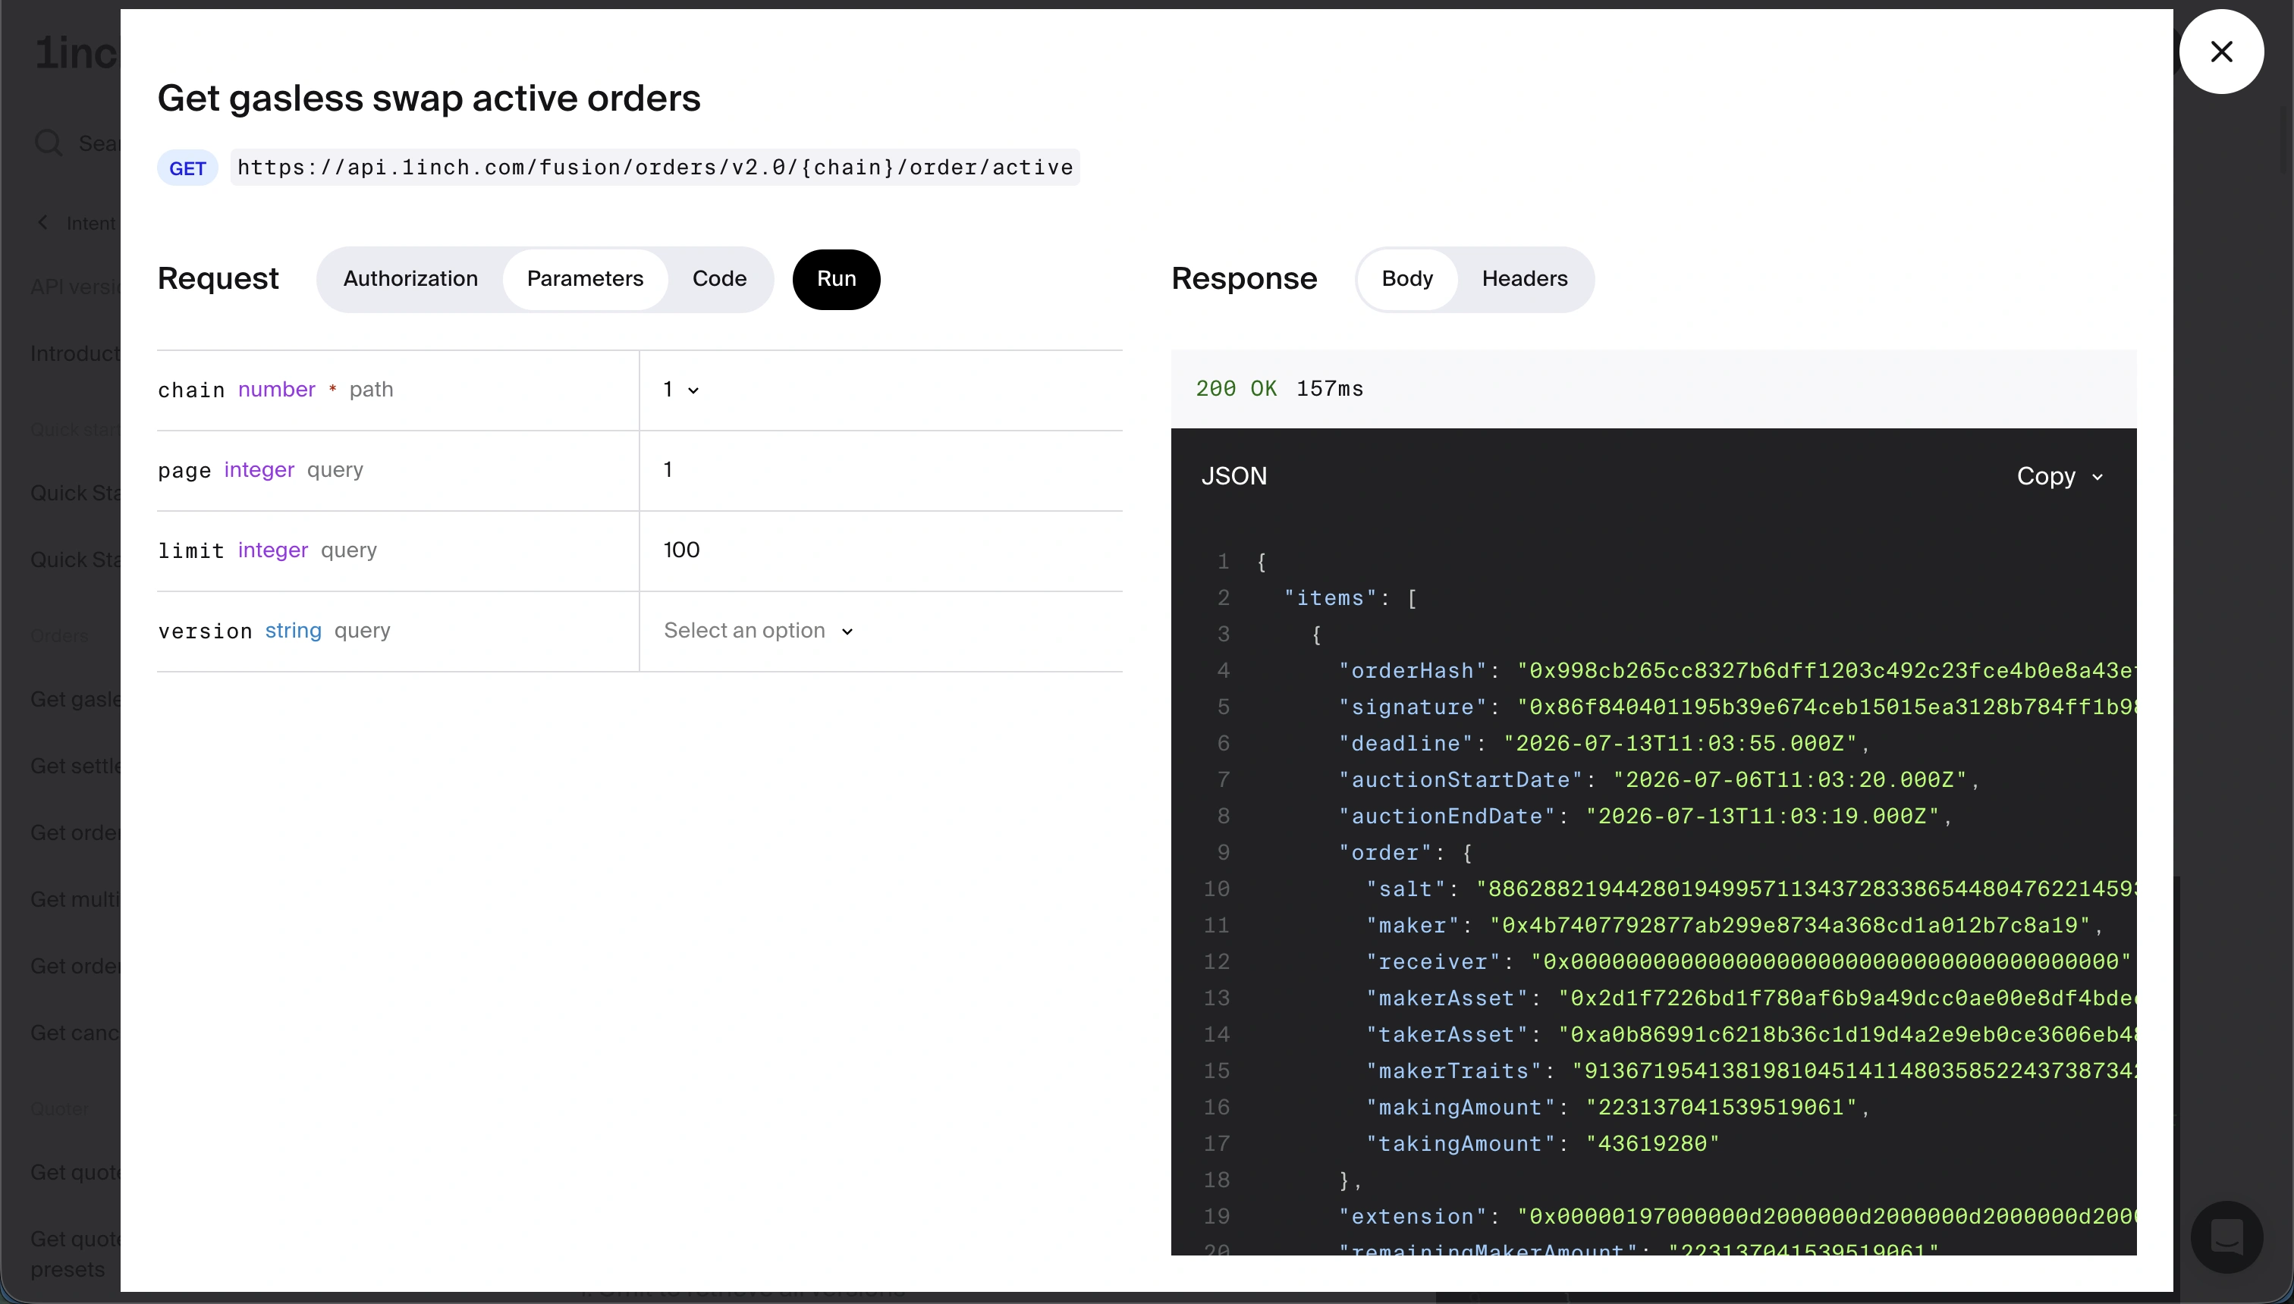Expand the Copy dropdown in JSON panel
Viewport: 2294px width, 1304px height.
(x=2060, y=476)
